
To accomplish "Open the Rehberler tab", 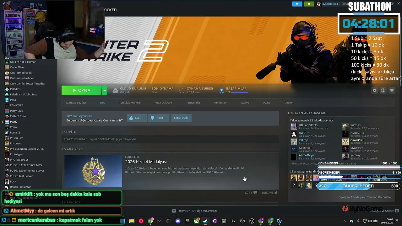I will coord(220,103).
